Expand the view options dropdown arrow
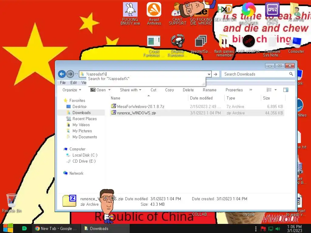Viewport: 311px width, 233px height. [275, 90]
